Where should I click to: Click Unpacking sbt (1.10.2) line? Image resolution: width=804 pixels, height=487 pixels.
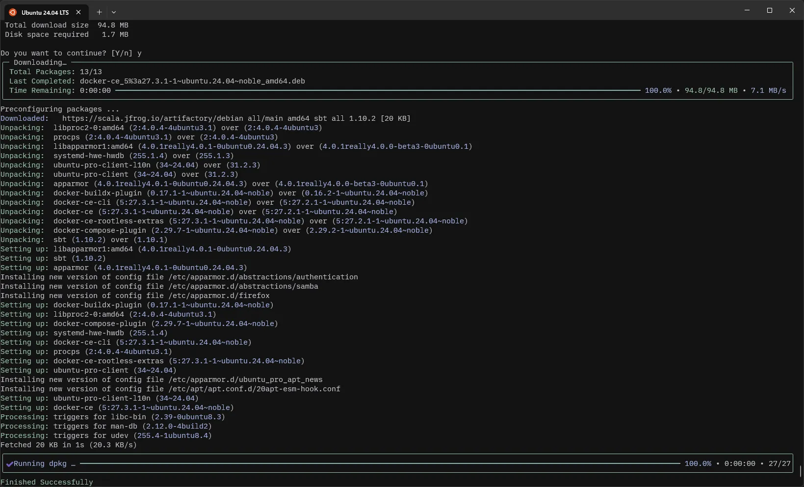(84, 240)
